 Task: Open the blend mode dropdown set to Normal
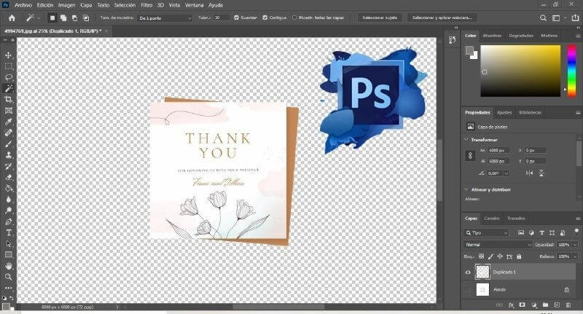498,245
